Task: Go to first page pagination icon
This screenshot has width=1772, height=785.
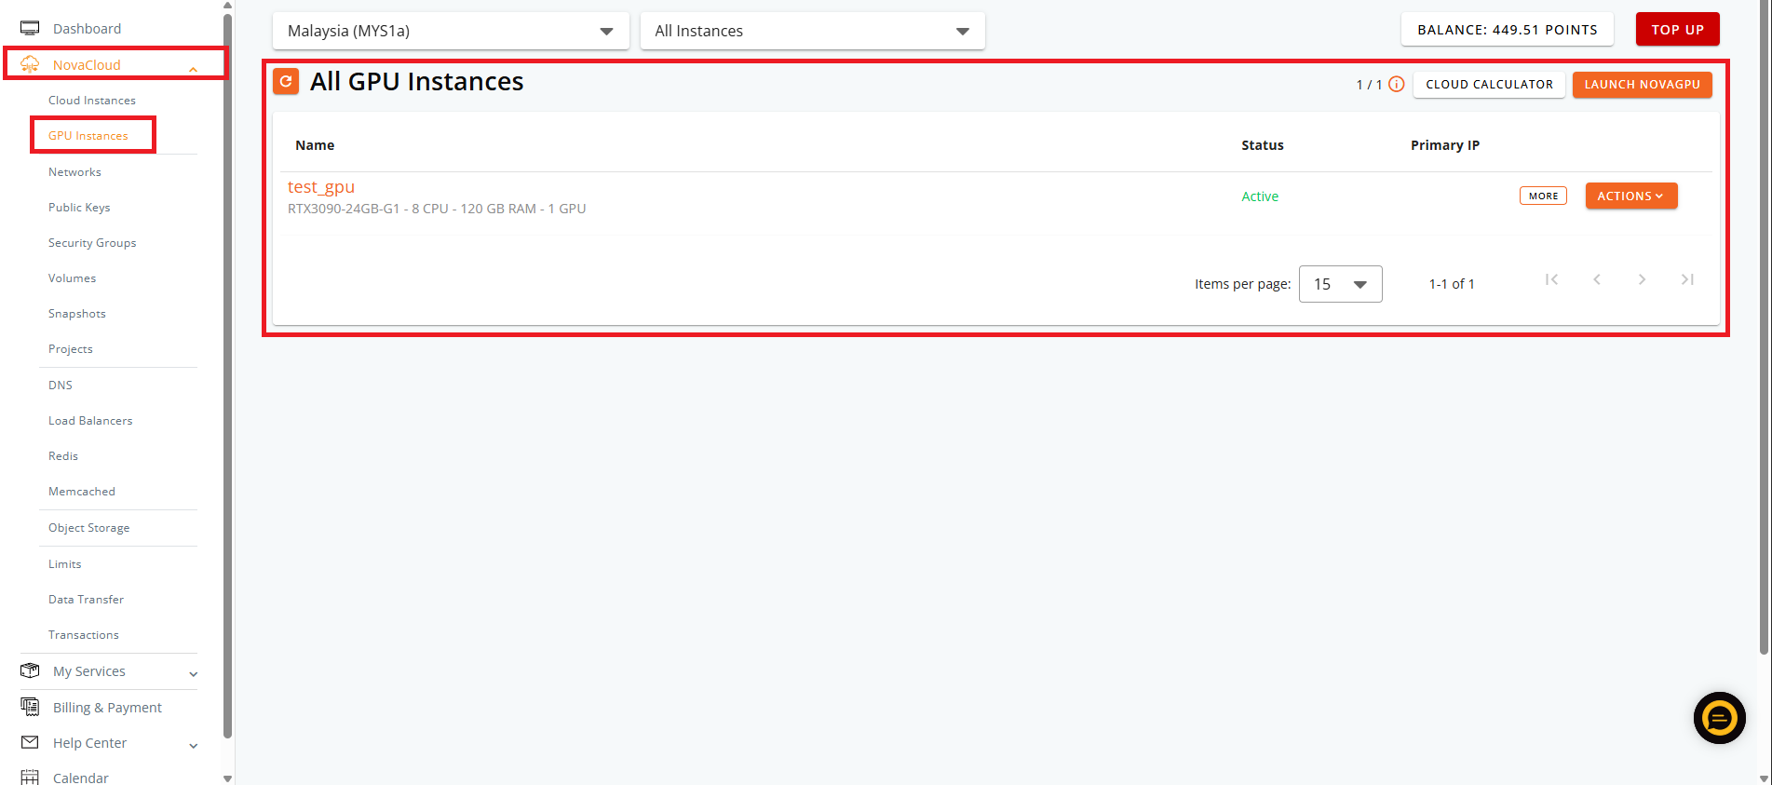Action: [1551, 279]
